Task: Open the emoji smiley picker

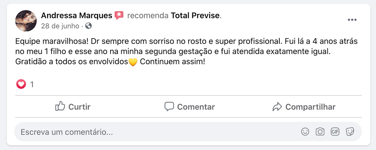Action: (x=305, y=132)
